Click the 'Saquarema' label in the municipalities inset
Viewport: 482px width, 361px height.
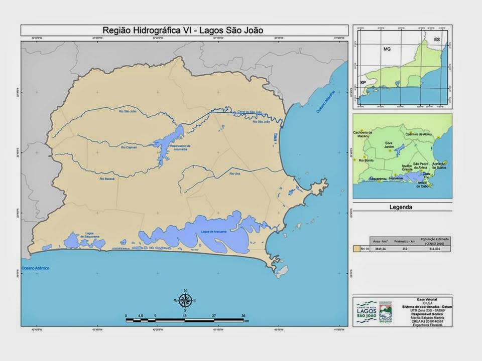pyautogui.click(x=377, y=178)
